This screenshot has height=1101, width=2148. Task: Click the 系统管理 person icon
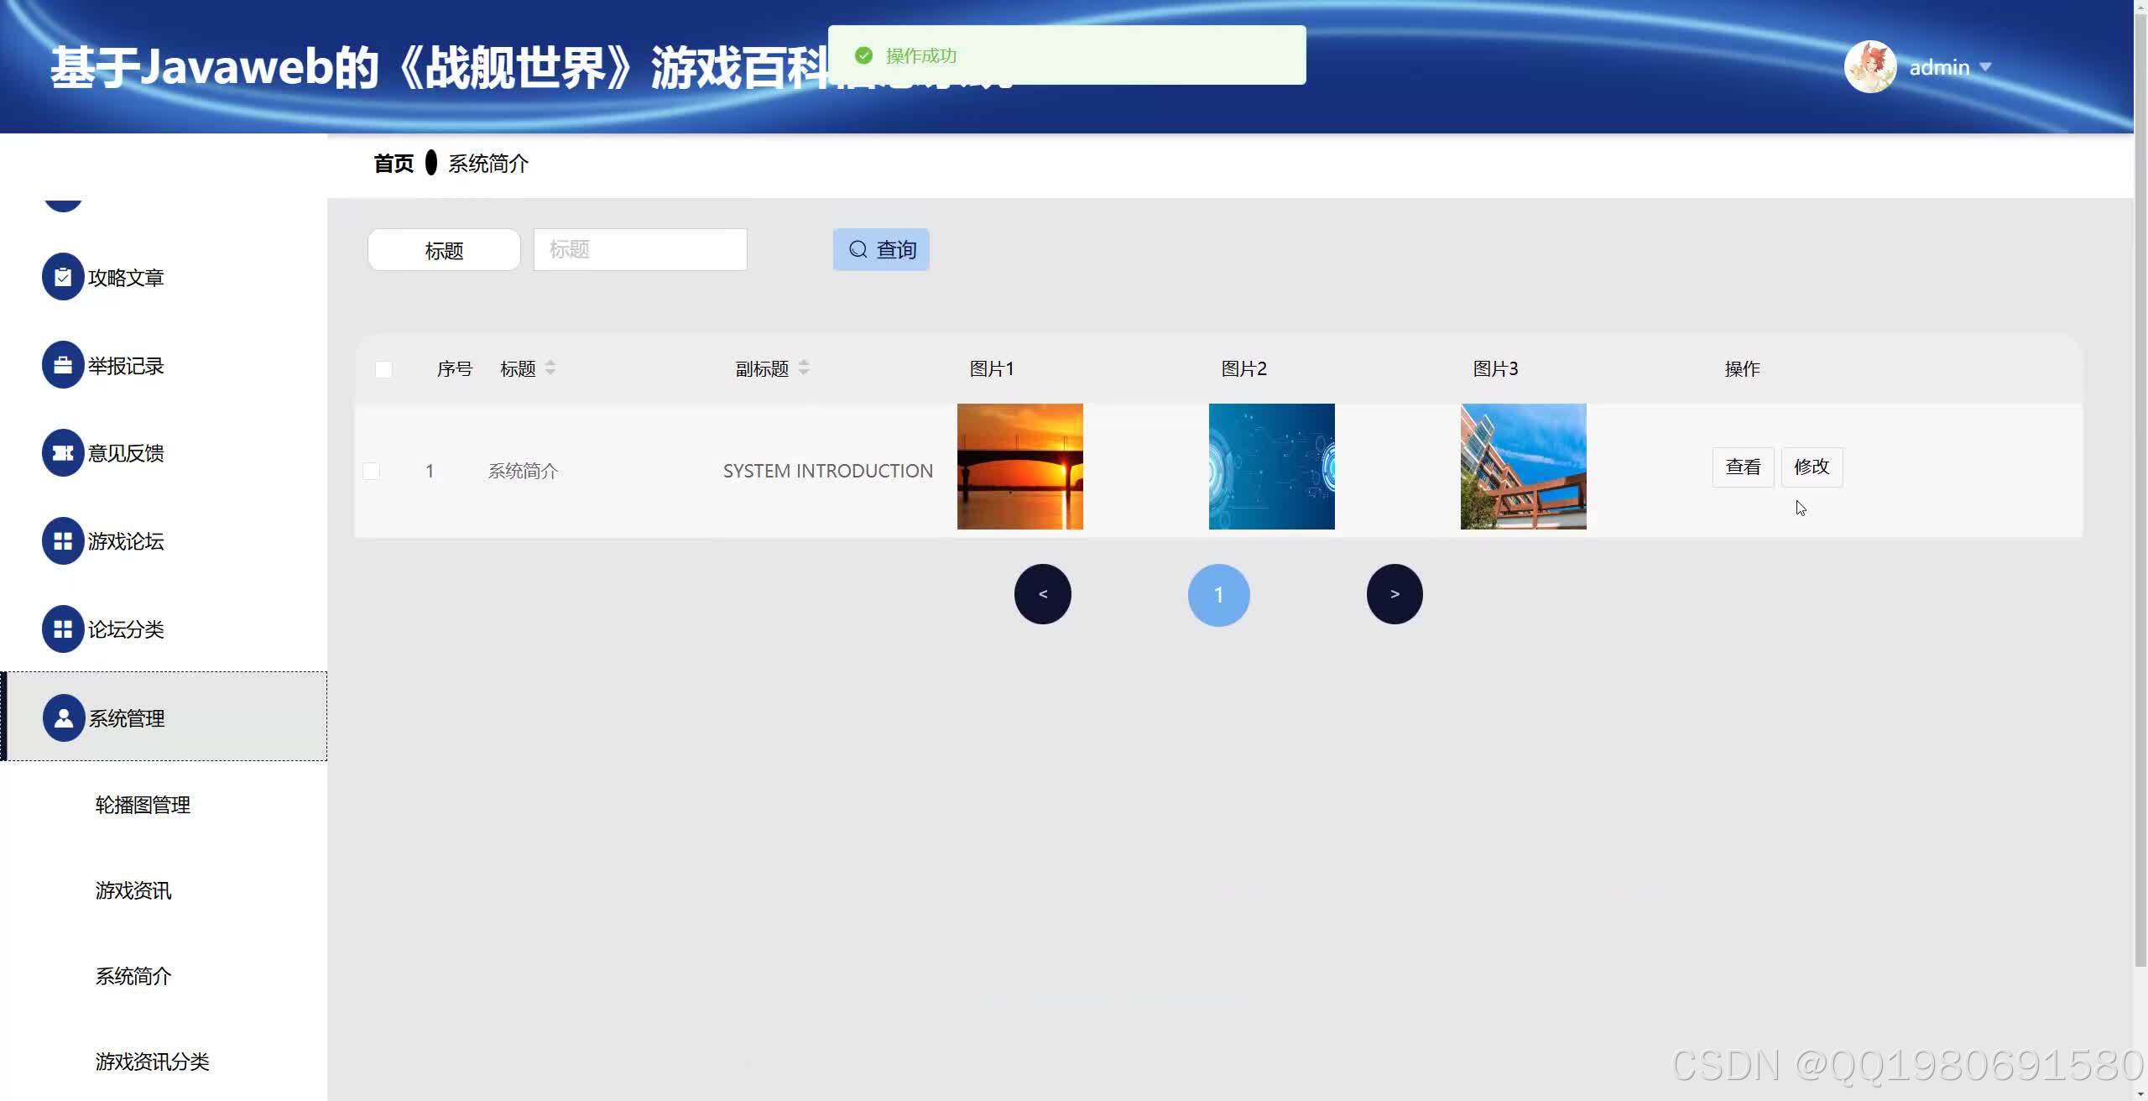pos(62,717)
